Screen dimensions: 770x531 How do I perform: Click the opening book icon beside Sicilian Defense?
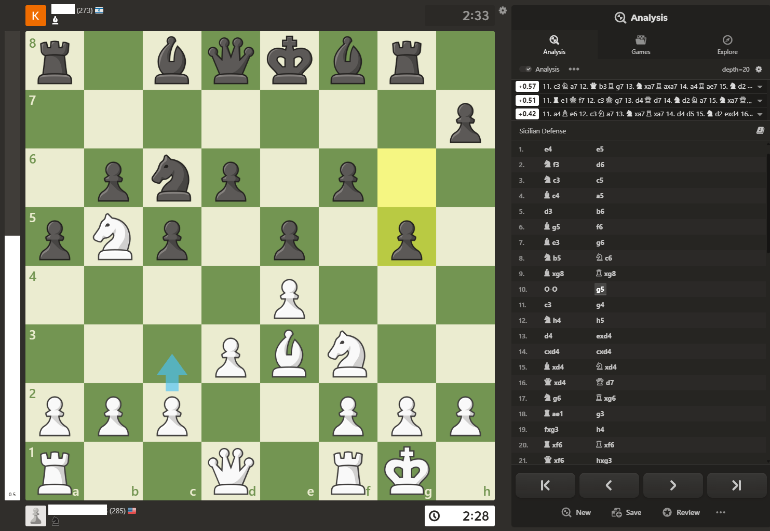(x=760, y=131)
